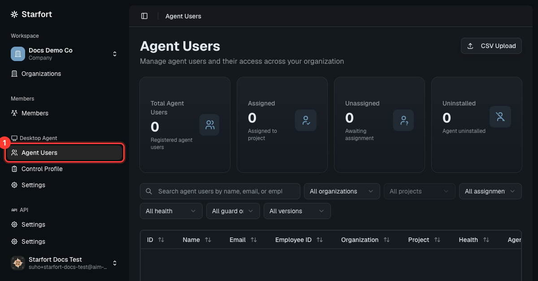This screenshot has height=281, width=538.
Task: Click the Starfort logo icon
Action: (14, 14)
